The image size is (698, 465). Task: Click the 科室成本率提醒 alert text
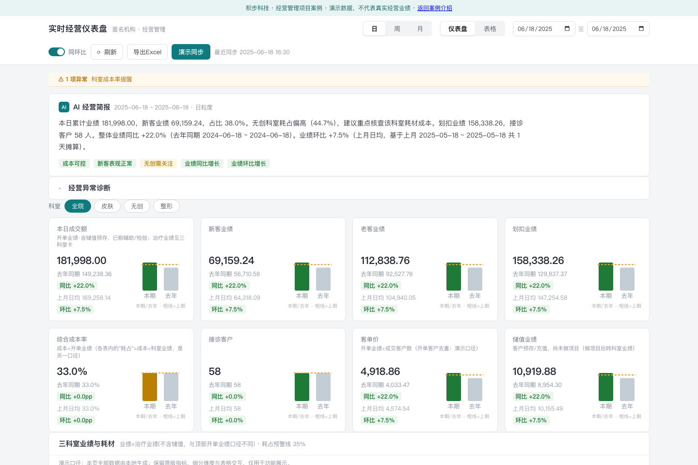point(111,79)
